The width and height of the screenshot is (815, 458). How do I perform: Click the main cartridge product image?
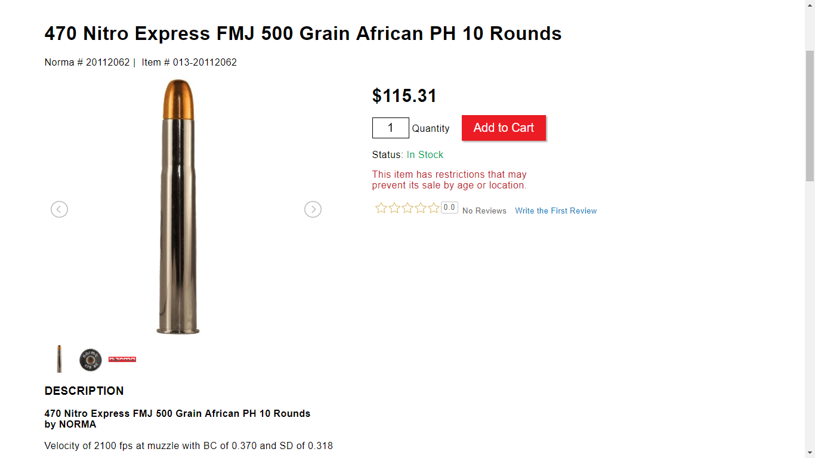[178, 207]
